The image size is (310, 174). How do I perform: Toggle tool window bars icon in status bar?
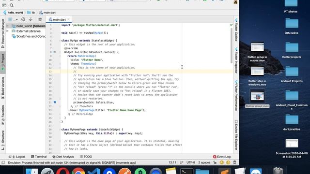(3, 163)
